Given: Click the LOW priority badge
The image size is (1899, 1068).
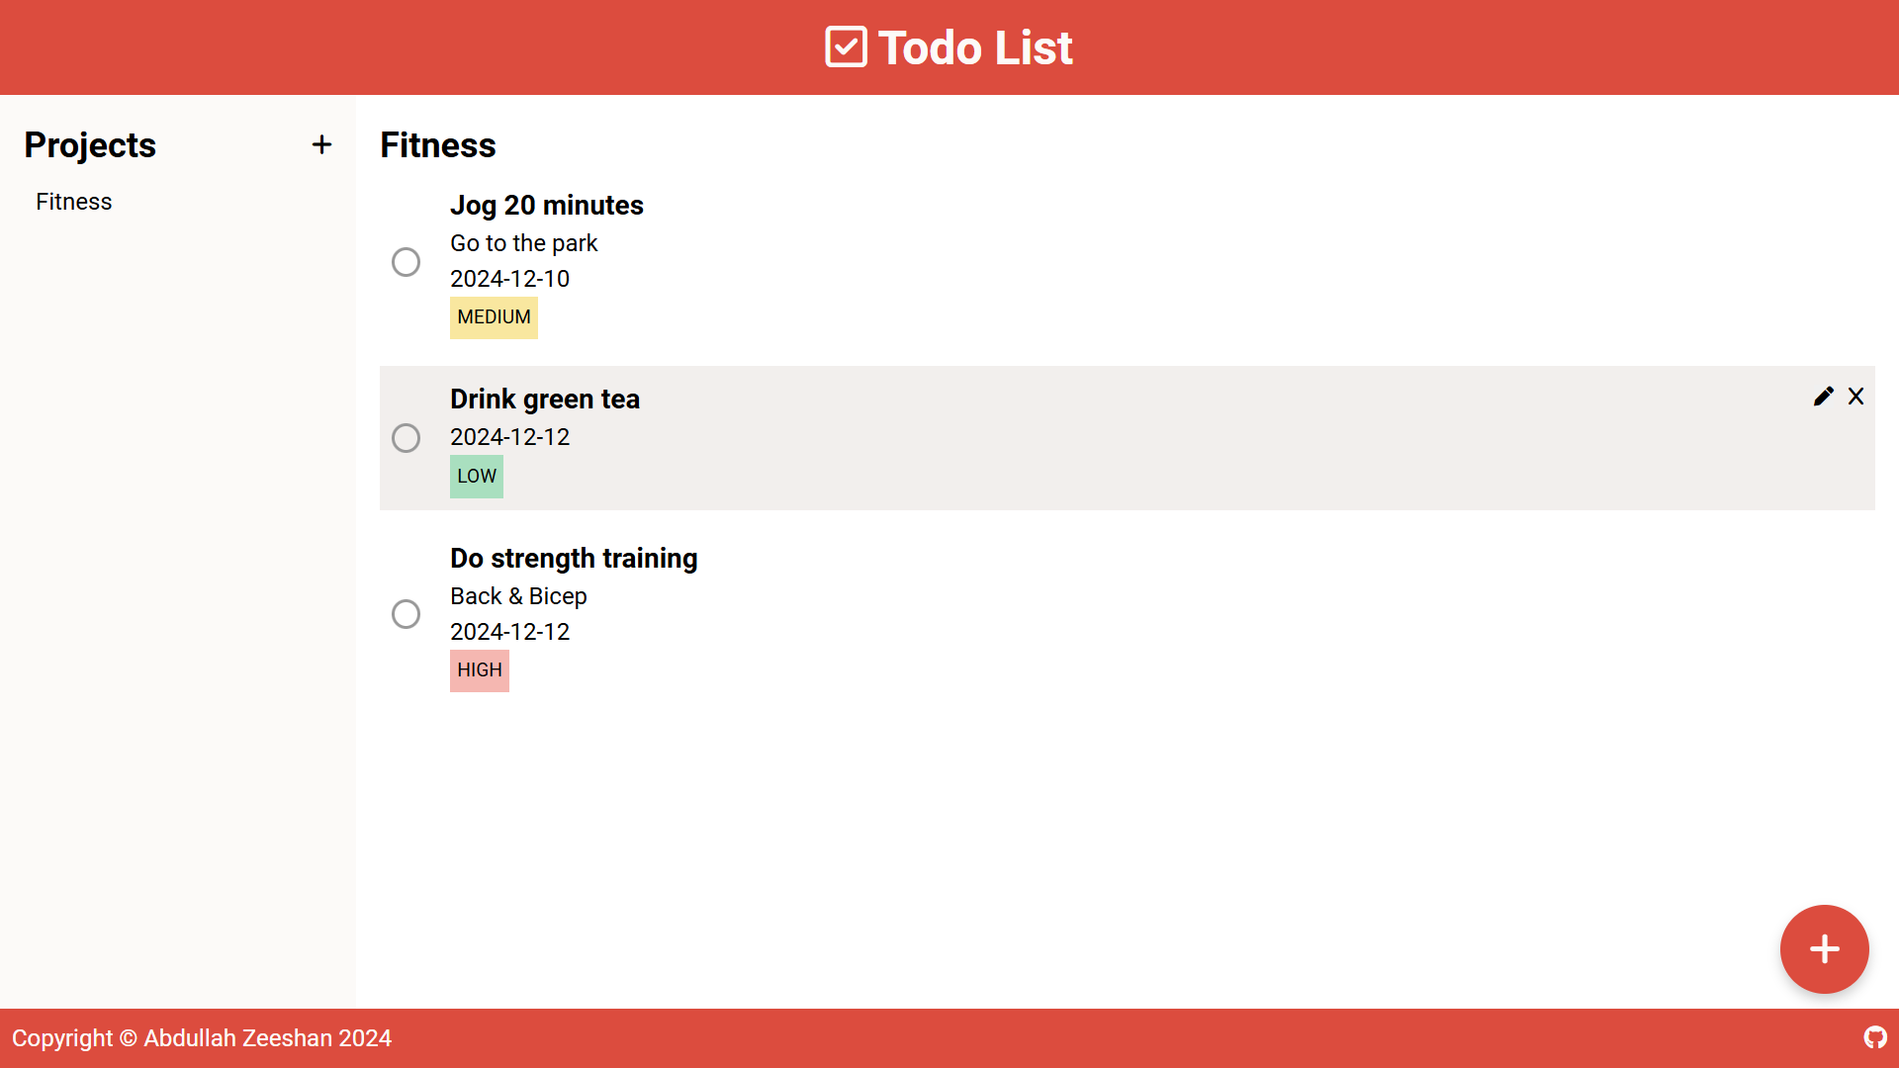Looking at the screenshot, I should [x=476, y=477].
